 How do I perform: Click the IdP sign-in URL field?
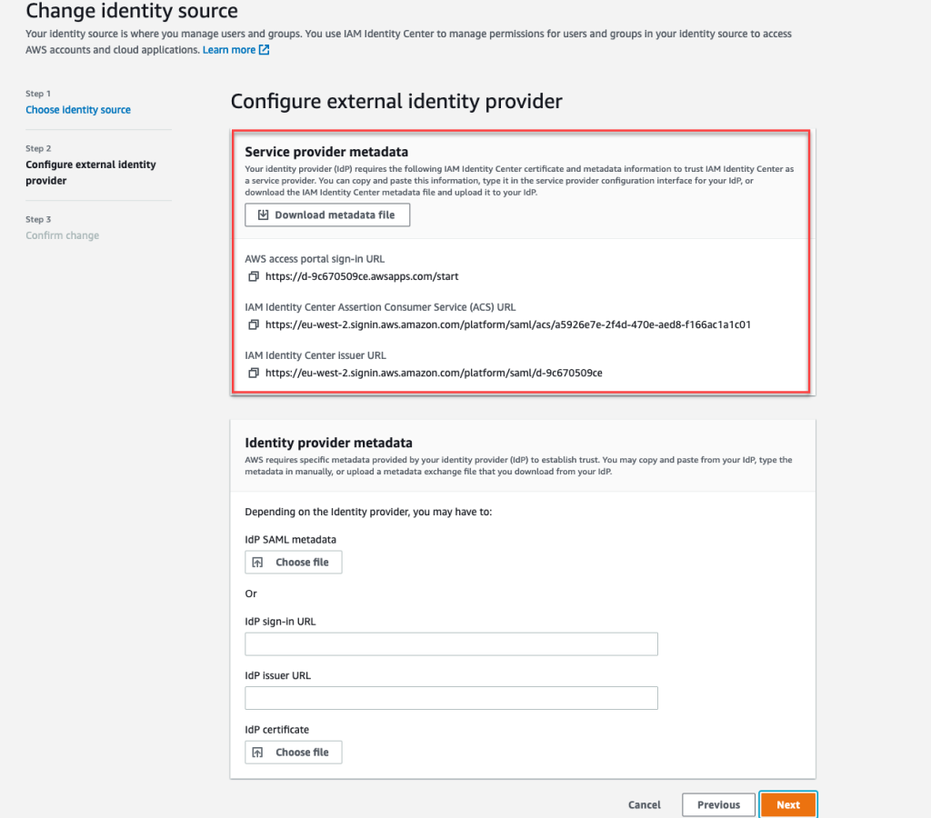tap(451, 643)
